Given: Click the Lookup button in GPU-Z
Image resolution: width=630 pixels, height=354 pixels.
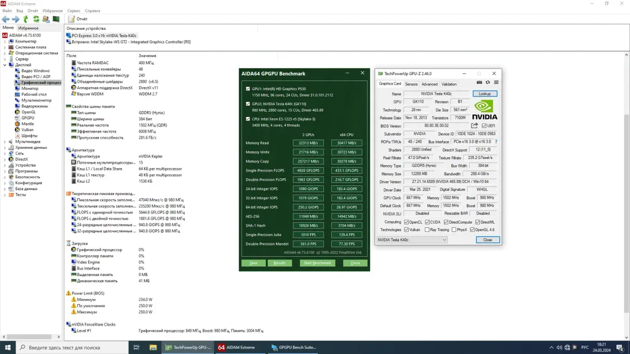Looking at the screenshot, I should (x=485, y=94).
